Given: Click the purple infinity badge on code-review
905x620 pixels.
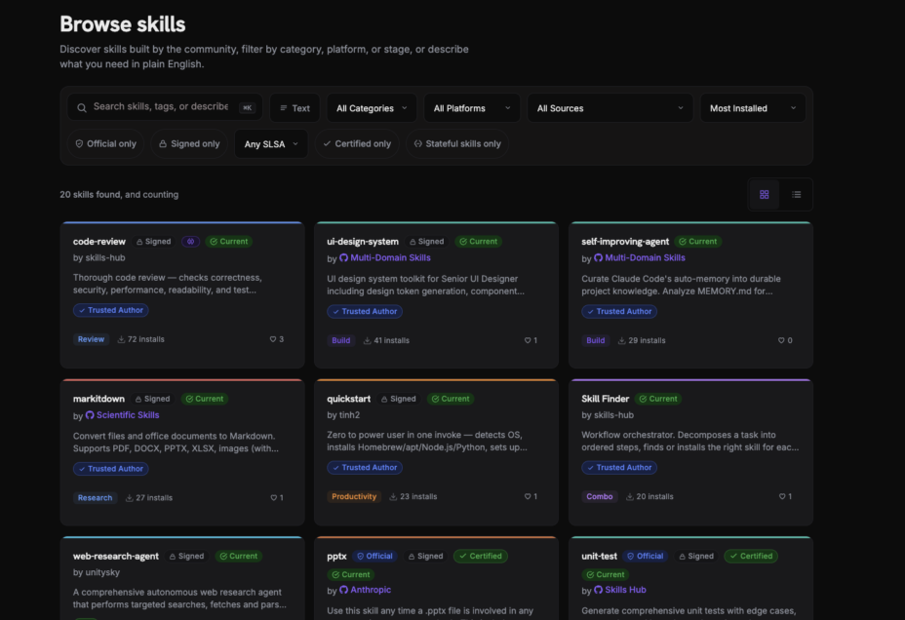Looking at the screenshot, I should pyautogui.click(x=190, y=241).
